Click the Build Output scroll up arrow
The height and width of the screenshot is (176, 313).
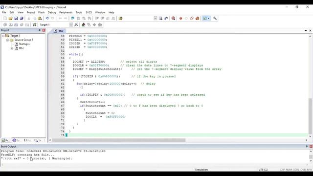pos(311,152)
